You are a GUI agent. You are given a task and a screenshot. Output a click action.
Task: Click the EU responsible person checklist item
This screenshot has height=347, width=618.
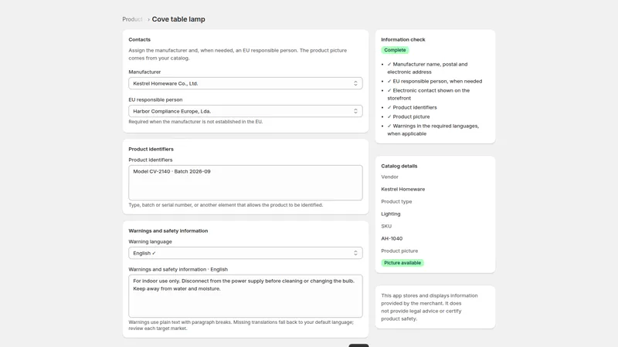(435, 81)
